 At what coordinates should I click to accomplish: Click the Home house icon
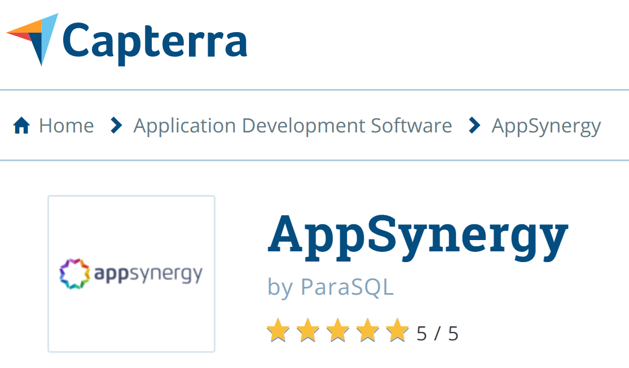21,126
